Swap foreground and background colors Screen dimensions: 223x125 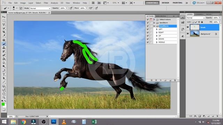pos(5,101)
